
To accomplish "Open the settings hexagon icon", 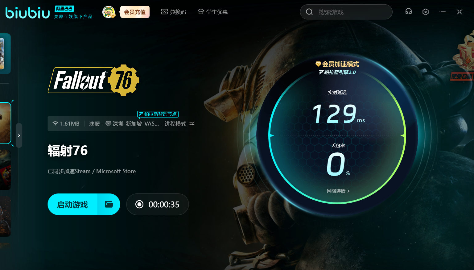I will point(425,12).
